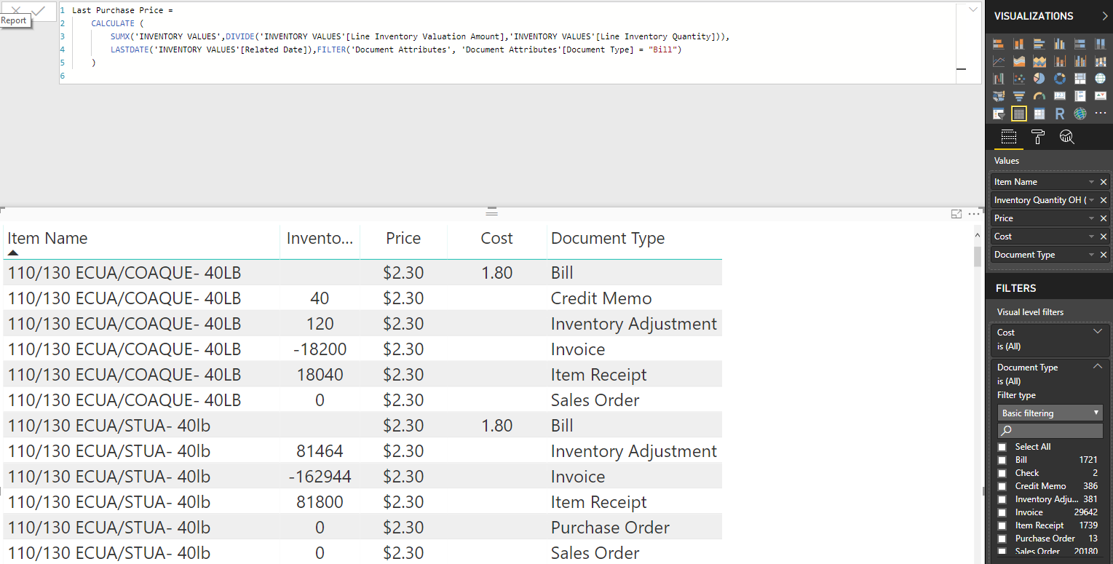The width and height of the screenshot is (1113, 564).
Task: Open table visual More options menu
Action: pyautogui.click(x=975, y=214)
